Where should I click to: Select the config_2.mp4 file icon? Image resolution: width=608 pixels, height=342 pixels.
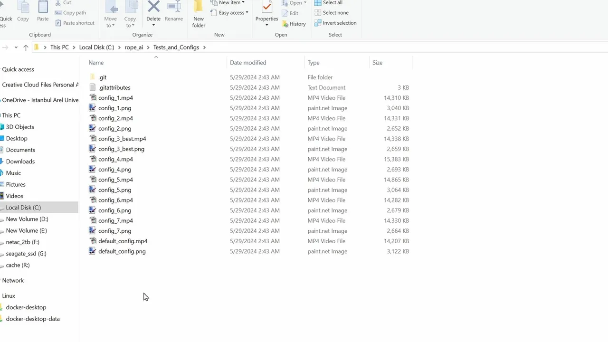[92, 118]
